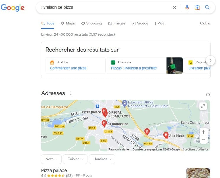Expand the map to full view
220x178 pixels.
[203, 106]
